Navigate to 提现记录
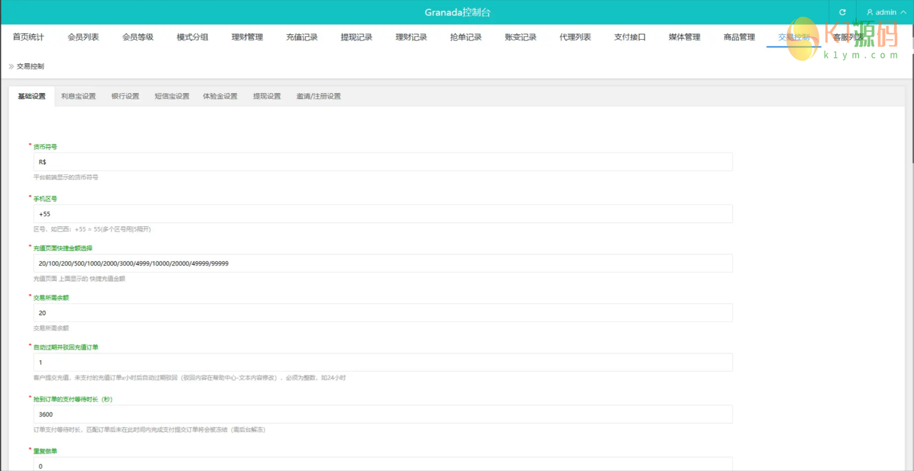 point(356,37)
